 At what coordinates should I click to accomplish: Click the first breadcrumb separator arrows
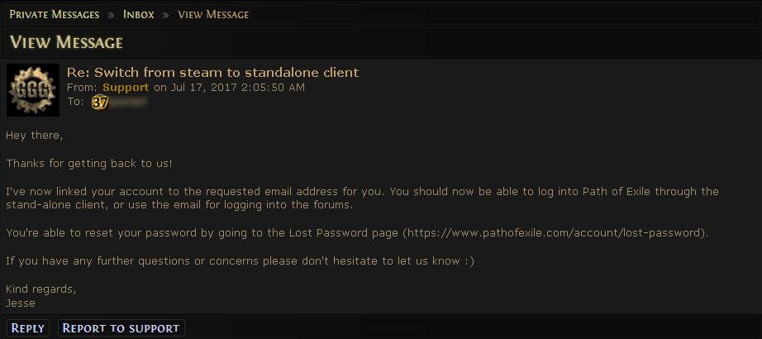(111, 15)
